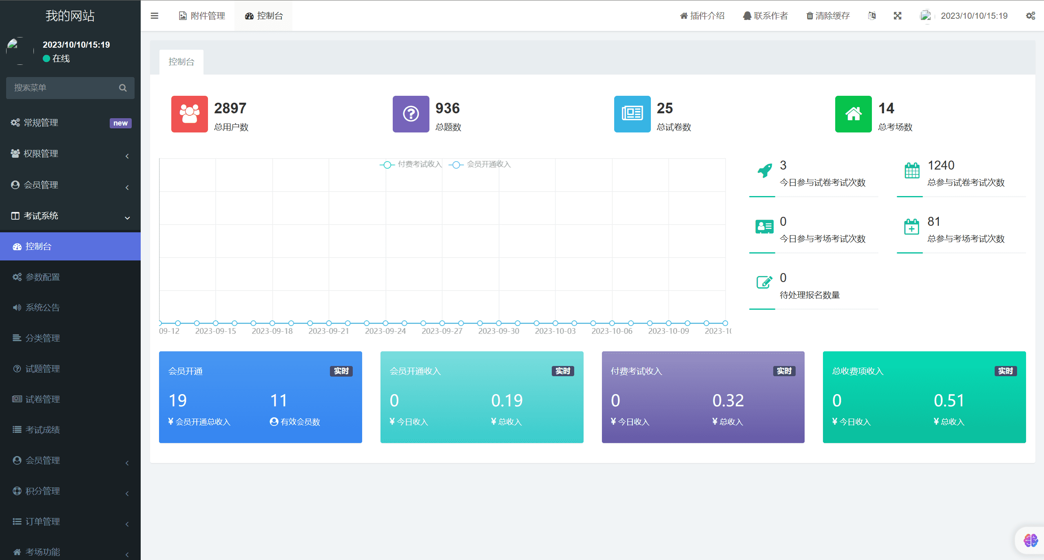
Task: Click the language translation icon in the toolbar
Action: (872, 15)
